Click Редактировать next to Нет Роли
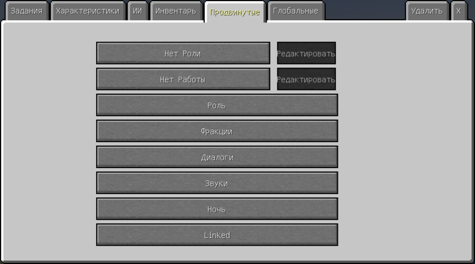 (306, 53)
